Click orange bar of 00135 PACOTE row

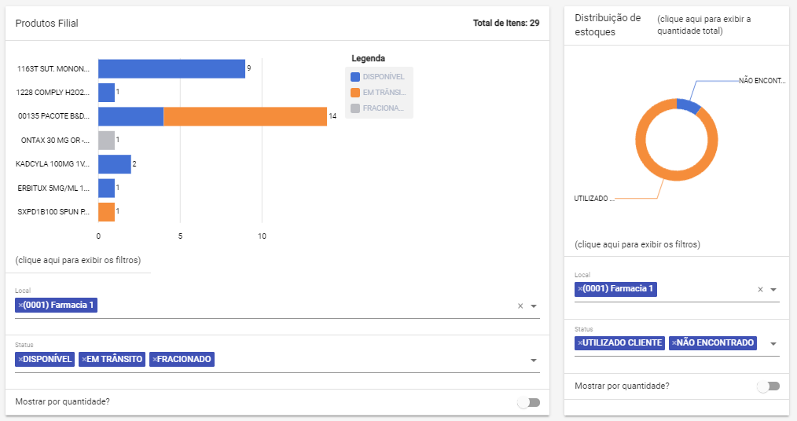click(x=244, y=116)
